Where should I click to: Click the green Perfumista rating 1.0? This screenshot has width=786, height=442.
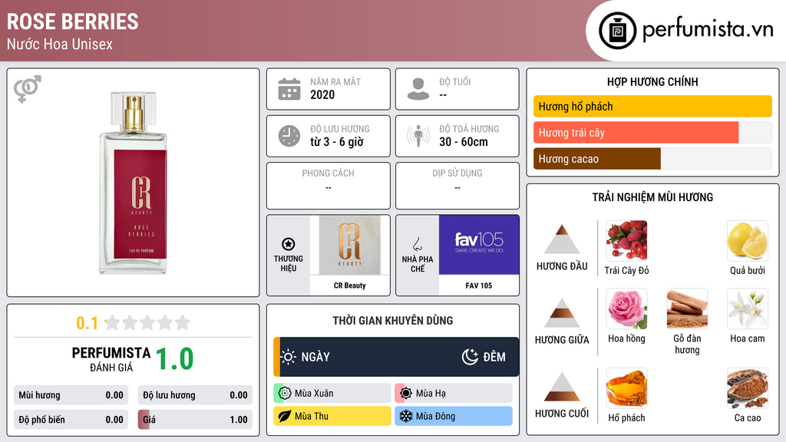(x=174, y=359)
